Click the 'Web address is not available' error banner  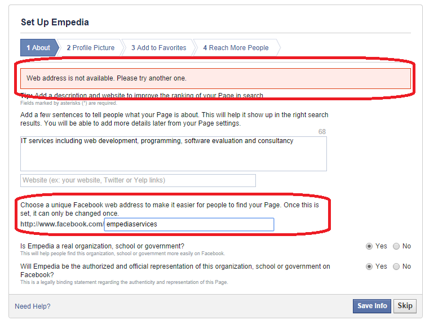(x=215, y=78)
